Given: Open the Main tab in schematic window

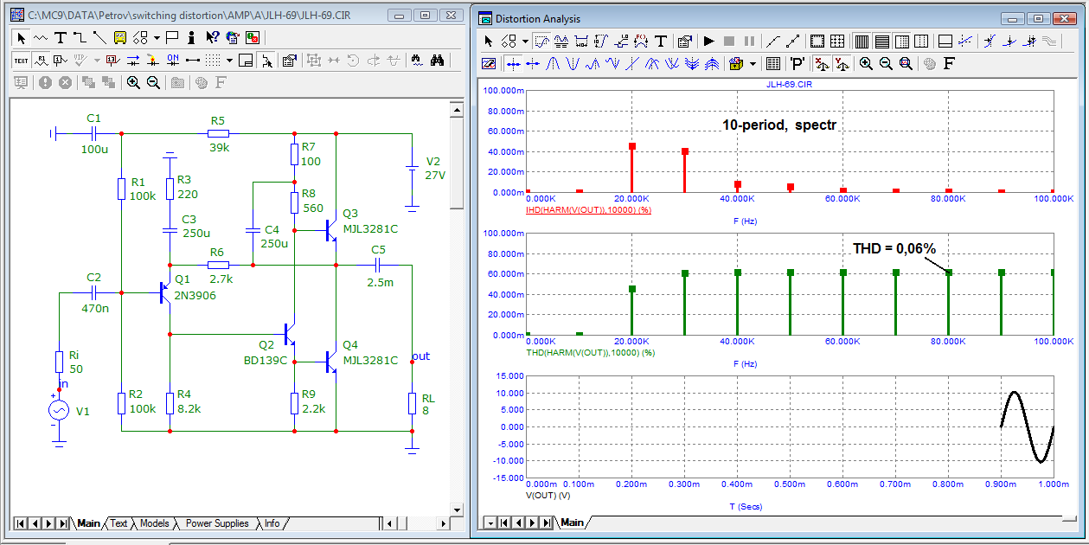Looking at the screenshot, I should pyautogui.click(x=88, y=523).
